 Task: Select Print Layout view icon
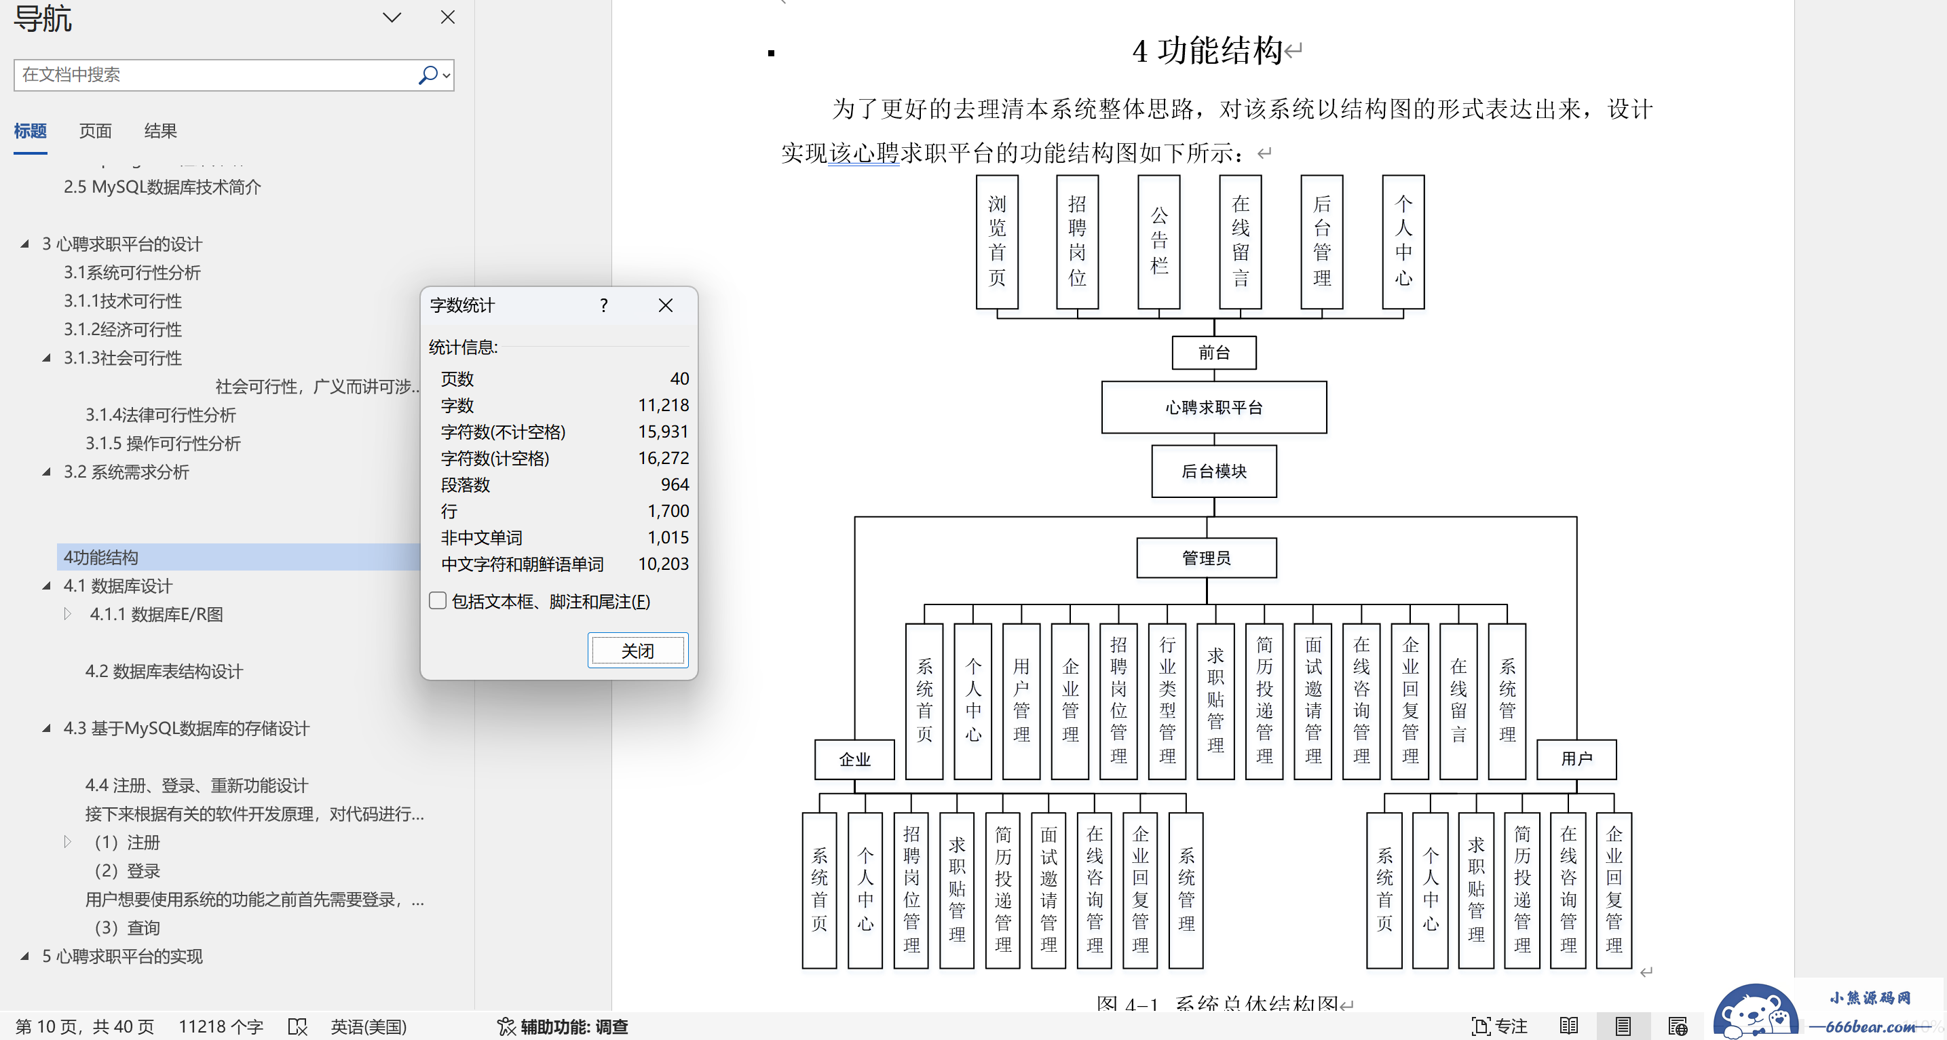tap(1623, 1026)
